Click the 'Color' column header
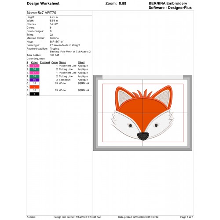This screenshot has width=220, height=220. (34, 62)
